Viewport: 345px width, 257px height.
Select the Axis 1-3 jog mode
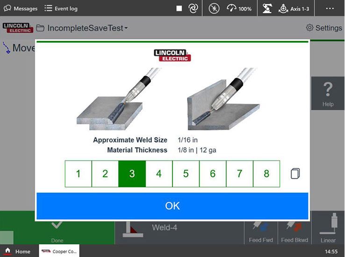point(294,8)
